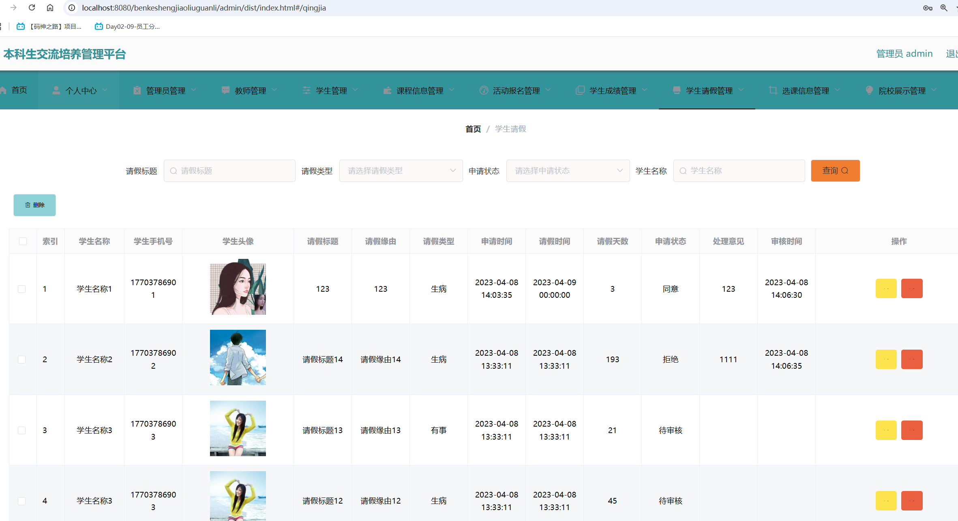Focus the 请假标题 search input
This screenshot has height=521, width=958.
229,171
